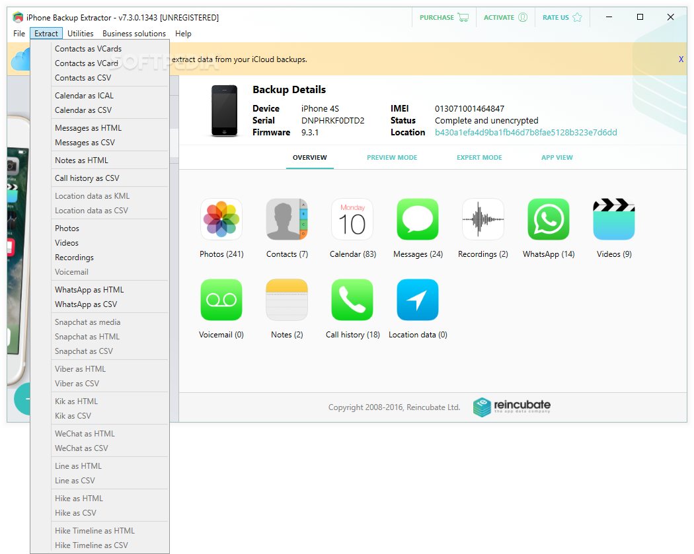The width and height of the screenshot is (694, 554).
Task: Open the File menu
Action: pos(19,34)
